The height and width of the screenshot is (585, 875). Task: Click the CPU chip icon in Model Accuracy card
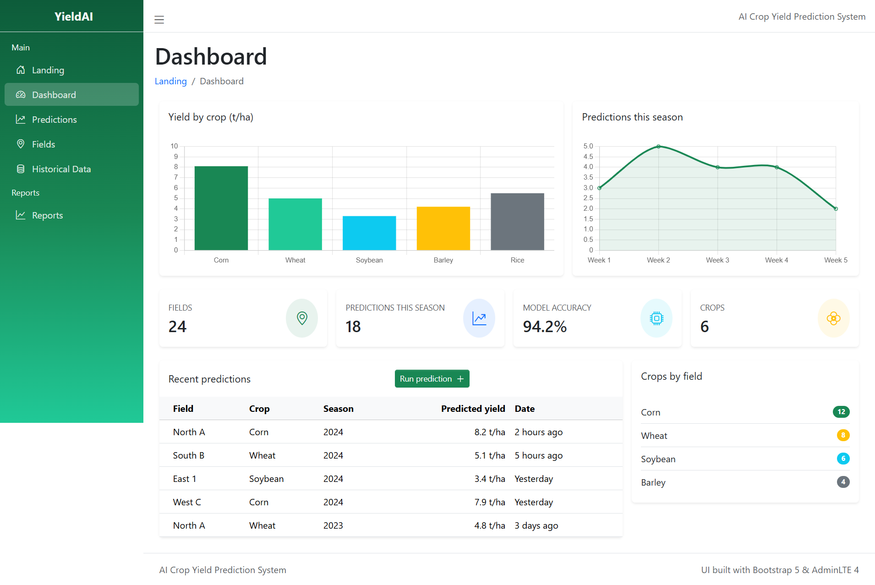656,318
